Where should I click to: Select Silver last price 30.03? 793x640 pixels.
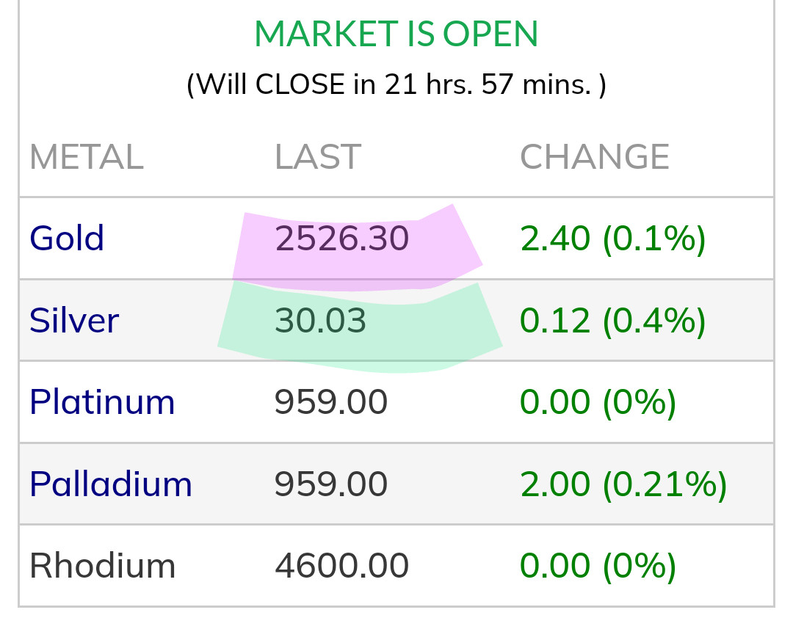320,321
